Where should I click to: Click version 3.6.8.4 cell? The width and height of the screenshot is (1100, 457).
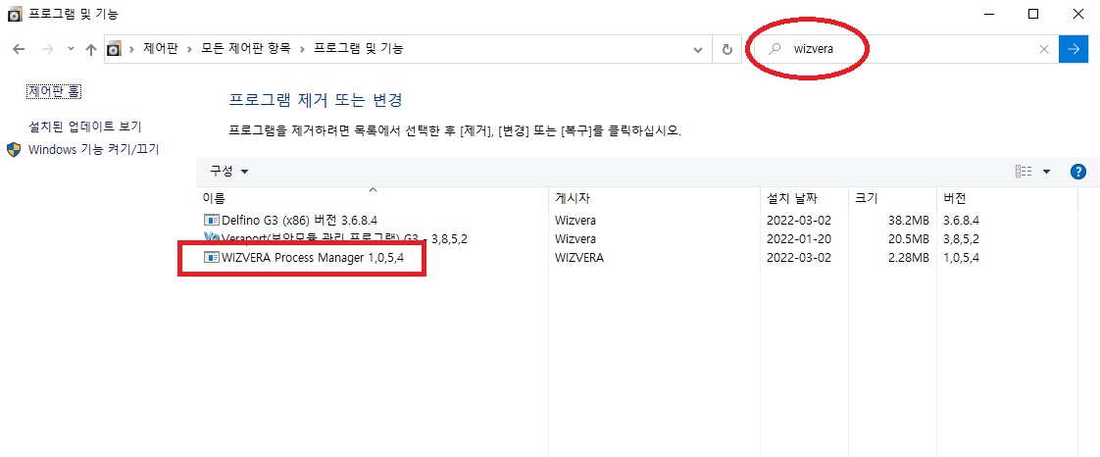(961, 220)
